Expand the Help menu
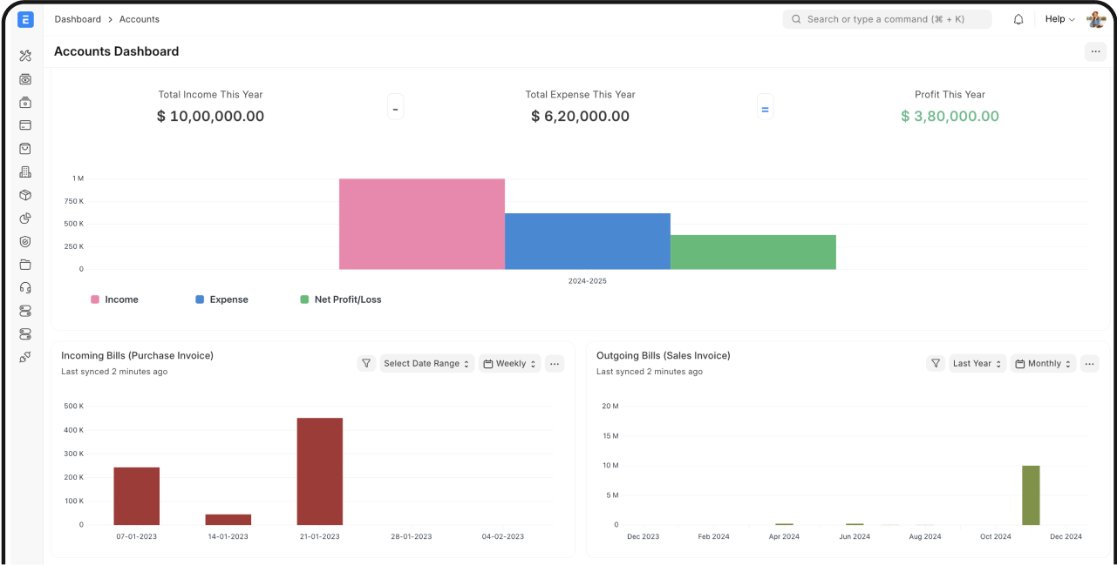Image resolution: width=1117 pixels, height=565 pixels. pyautogui.click(x=1059, y=18)
